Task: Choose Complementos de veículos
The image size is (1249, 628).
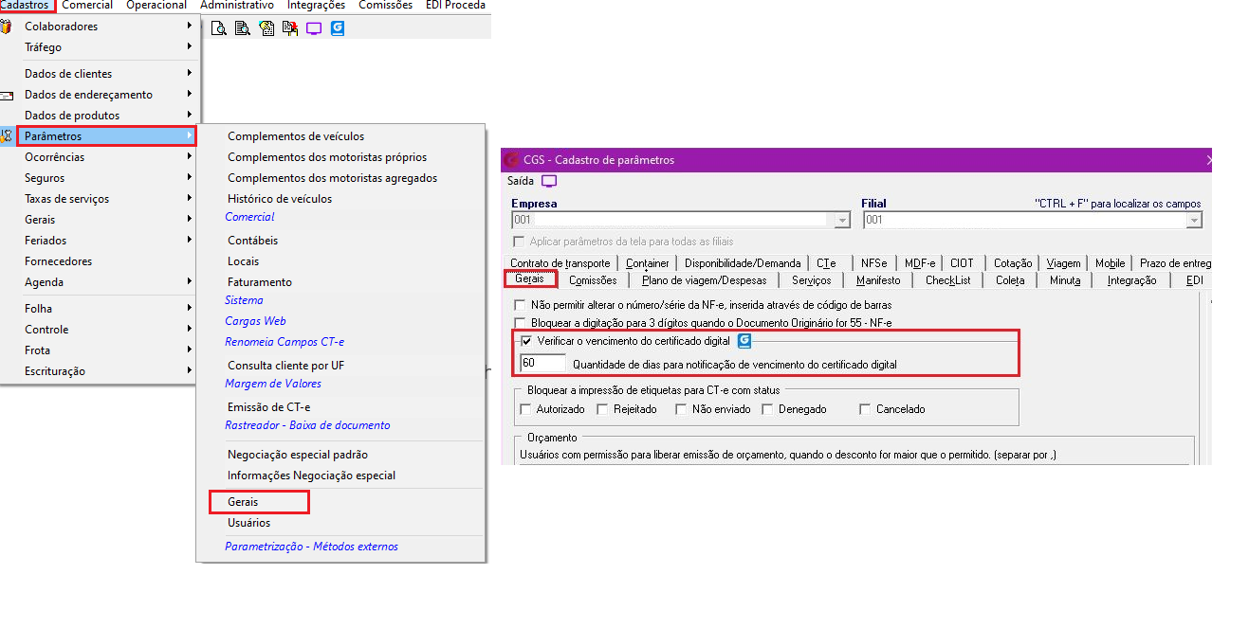Action: pos(296,136)
